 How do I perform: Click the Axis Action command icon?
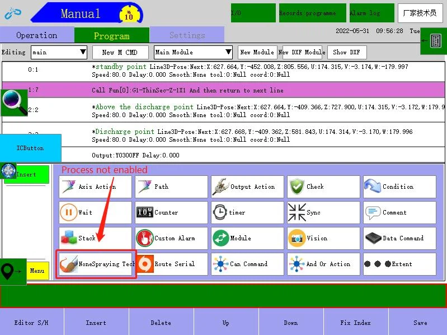69,187
